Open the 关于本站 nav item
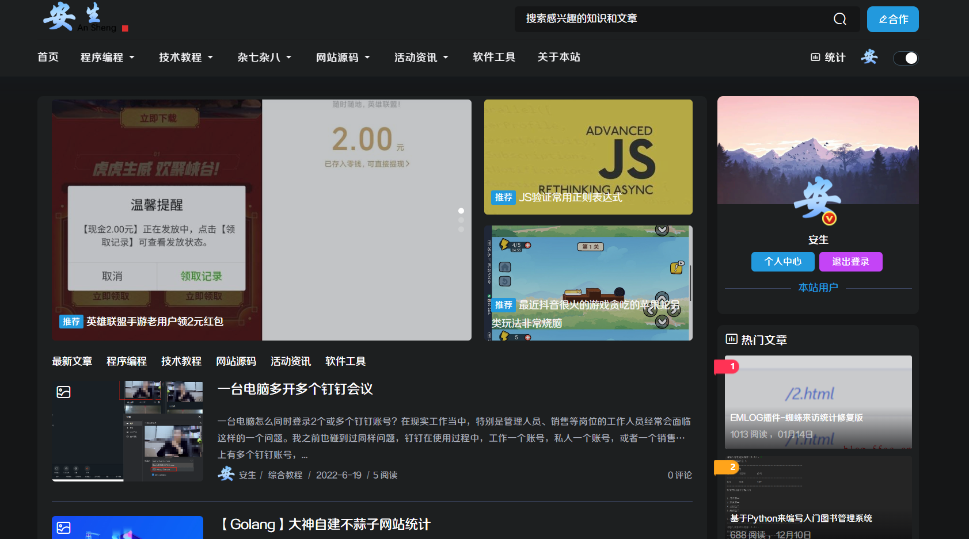The width and height of the screenshot is (969, 539). [x=559, y=57]
